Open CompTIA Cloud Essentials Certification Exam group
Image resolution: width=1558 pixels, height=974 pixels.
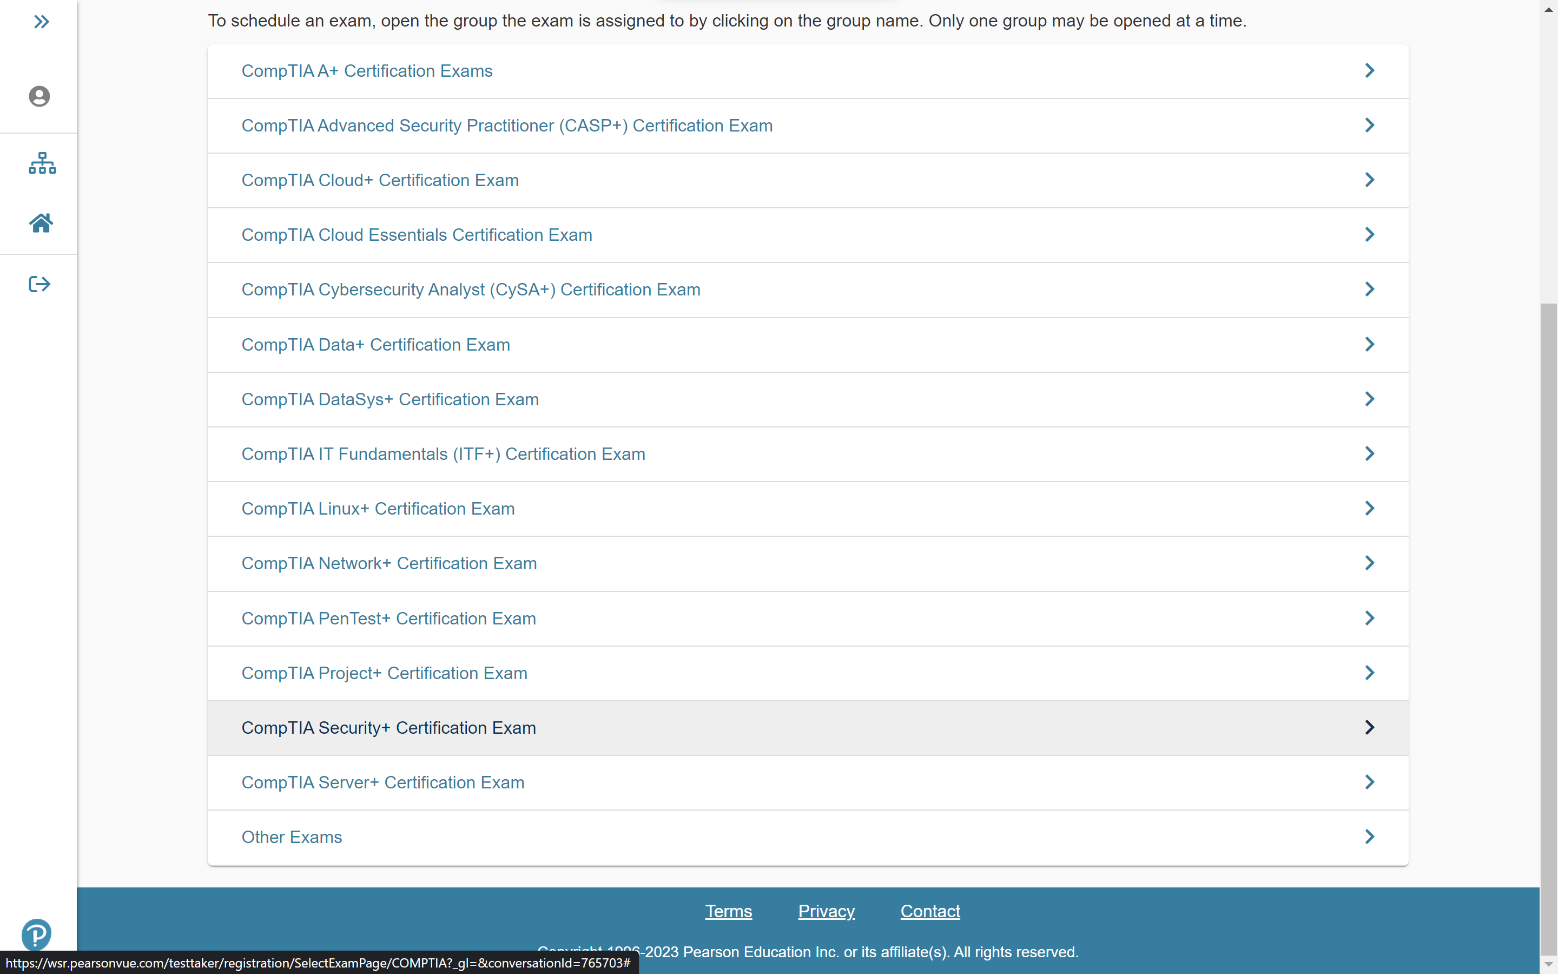pyautogui.click(x=807, y=235)
